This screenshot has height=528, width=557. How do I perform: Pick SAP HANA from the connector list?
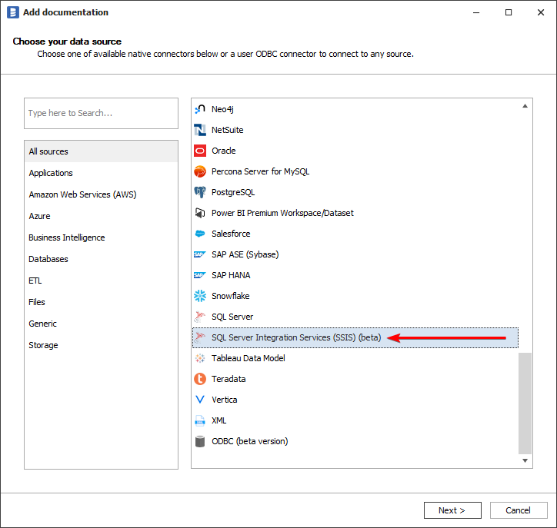231,275
